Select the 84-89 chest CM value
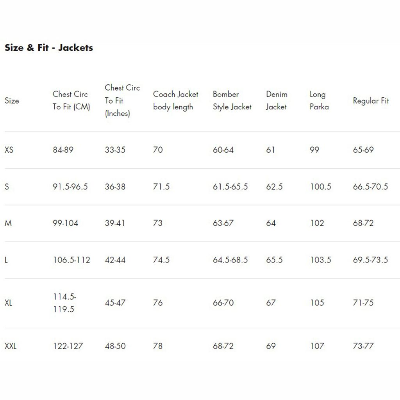This screenshot has width=400, height=400. pos(63,150)
